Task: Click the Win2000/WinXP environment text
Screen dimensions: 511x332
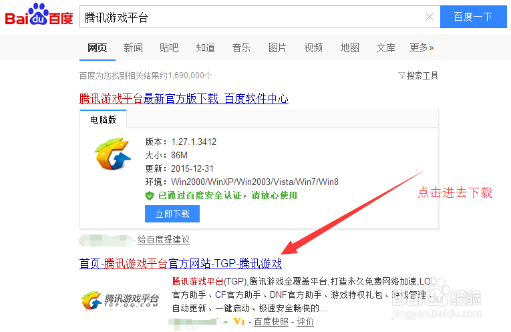Action: 255,182
